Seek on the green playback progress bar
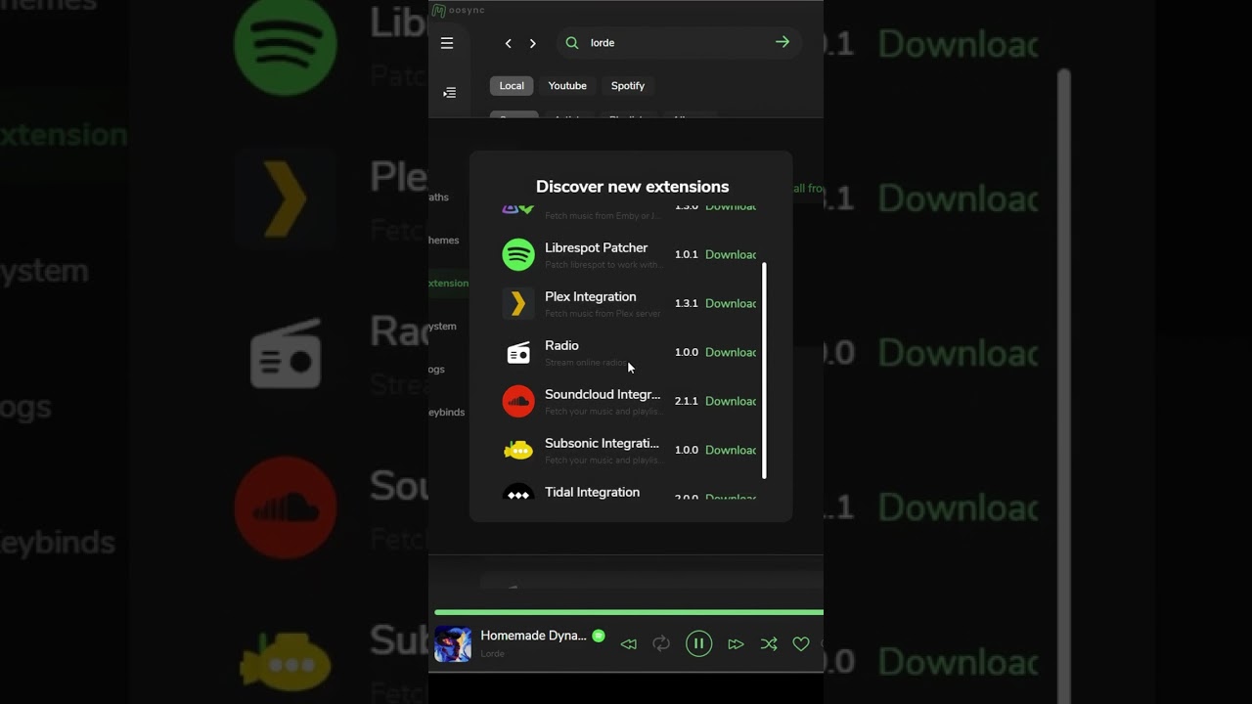The height and width of the screenshot is (704, 1252). [x=629, y=612]
